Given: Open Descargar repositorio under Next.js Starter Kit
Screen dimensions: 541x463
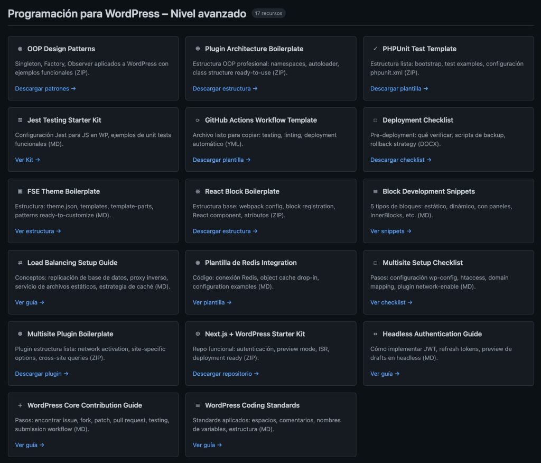Looking at the screenshot, I should point(224,374).
